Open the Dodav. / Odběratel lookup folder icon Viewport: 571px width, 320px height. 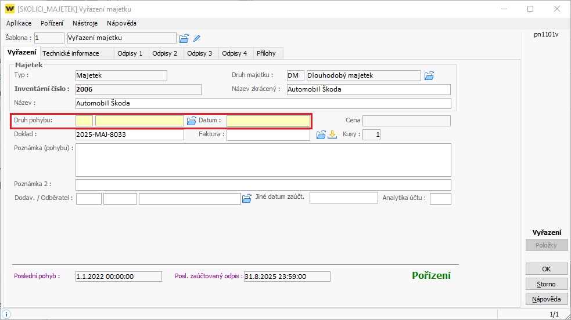tap(246, 198)
